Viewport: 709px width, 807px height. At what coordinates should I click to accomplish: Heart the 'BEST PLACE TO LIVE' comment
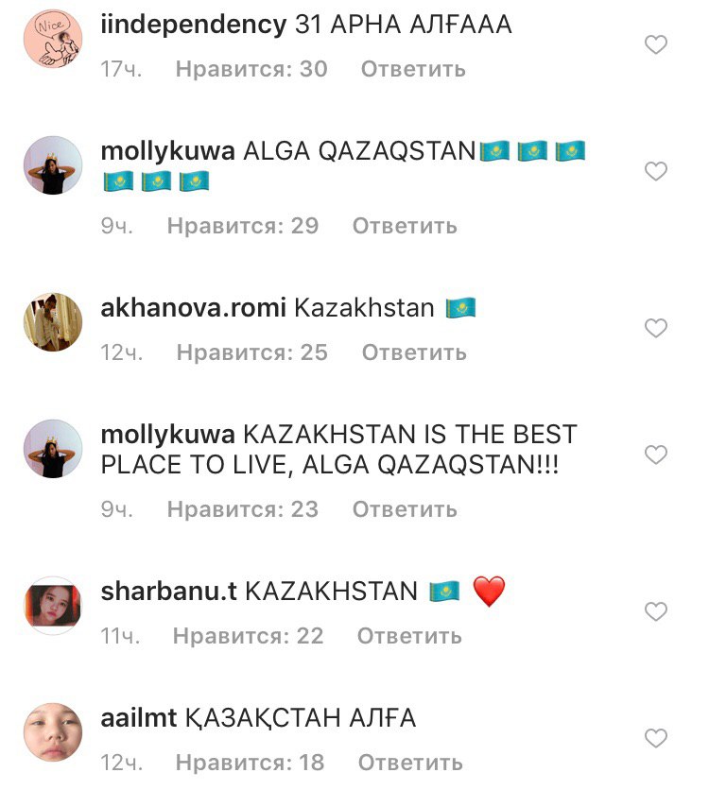point(655,455)
